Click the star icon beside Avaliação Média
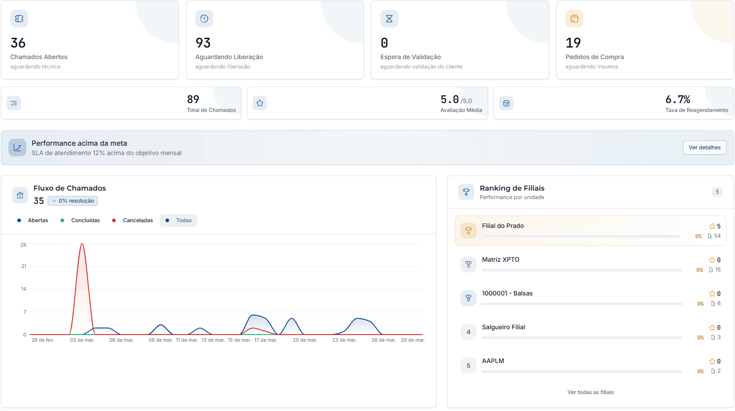This screenshot has height=411, width=735. tap(260, 103)
